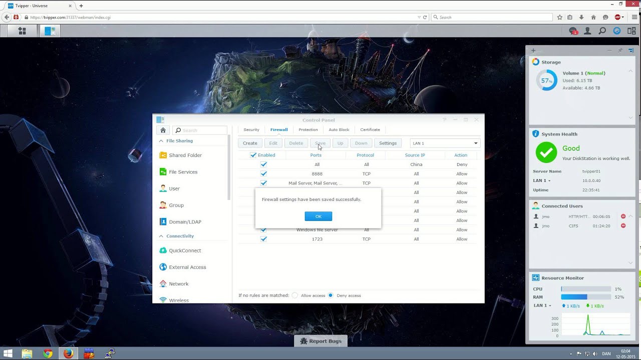Collapse Storage widget up chevron

pos(630,71)
